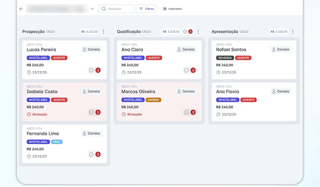Click clock date on Fernanda Lima card
The height and width of the screenshot is (187, 320).
37,156
